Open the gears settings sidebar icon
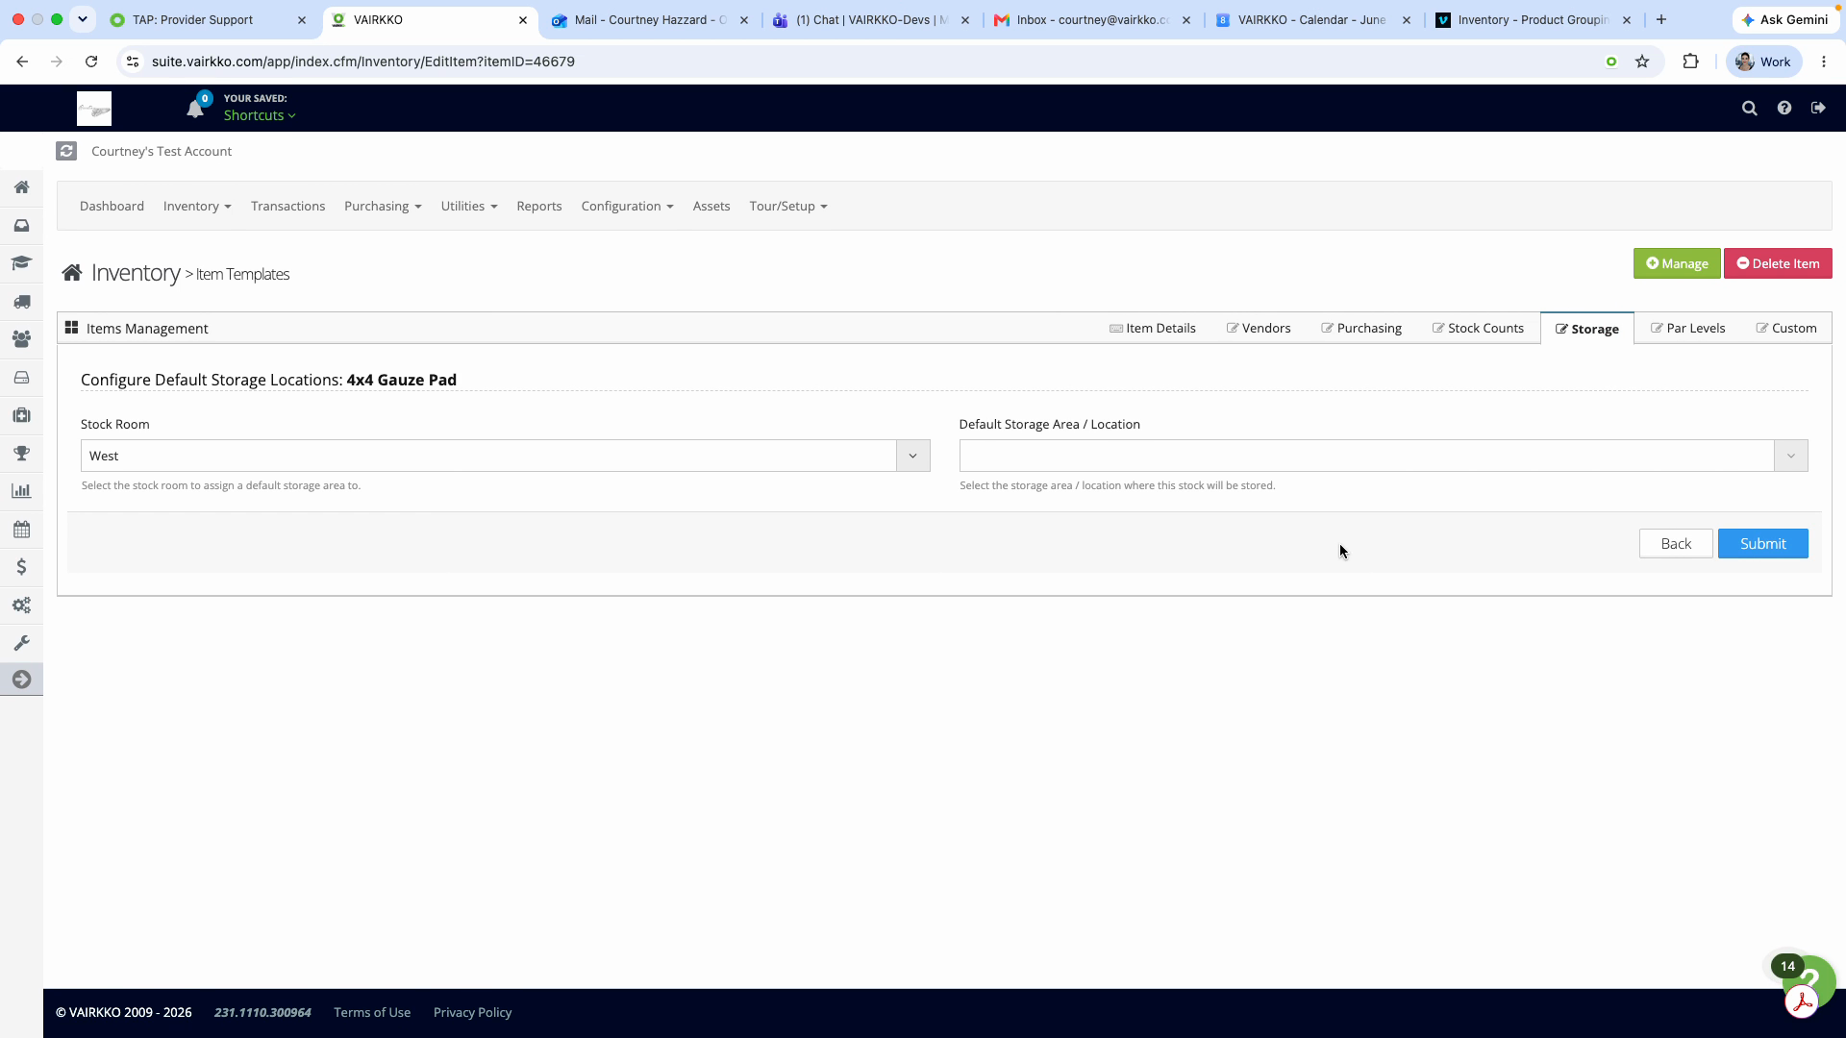 click(21, 605)
